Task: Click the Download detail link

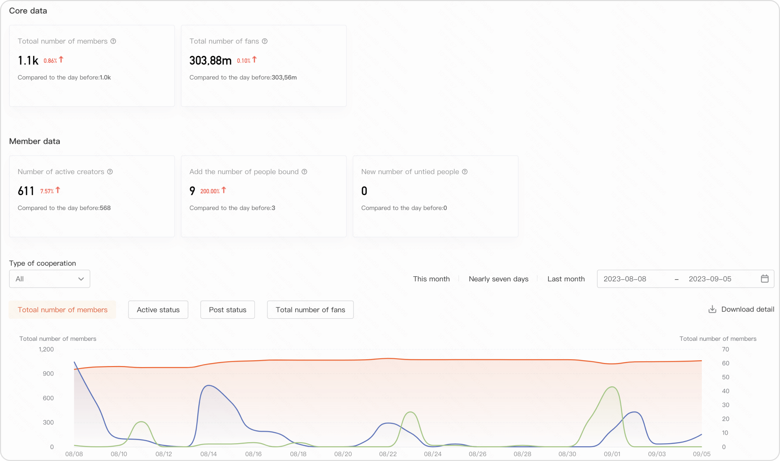Action: (x=747, y=309)
